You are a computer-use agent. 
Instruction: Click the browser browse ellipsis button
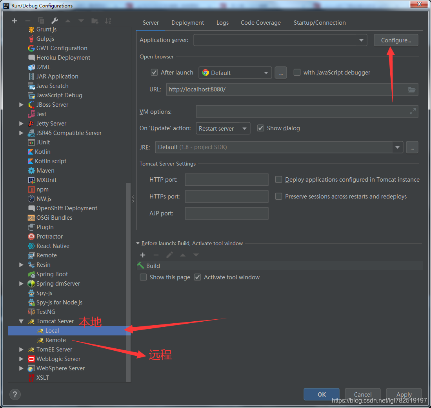[281, 73]
